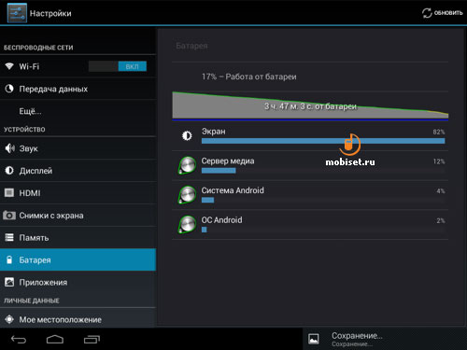Screen dimensions: 467x350
Task: Tap the 'обновить' refresh button label
Action: point(448,13)
